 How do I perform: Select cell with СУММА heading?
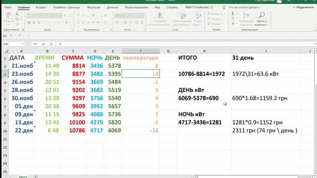coord(73,58)
